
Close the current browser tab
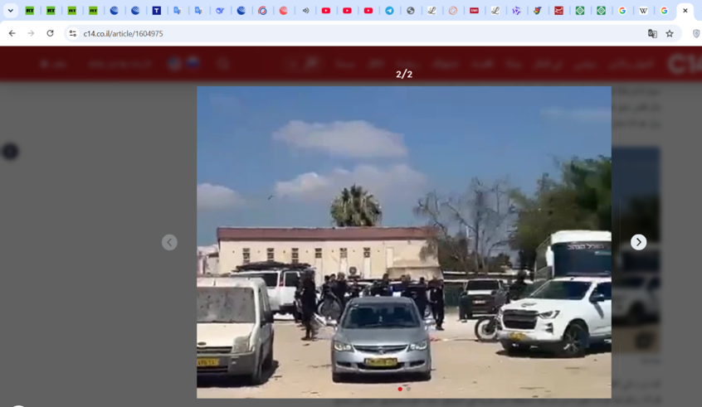(x=685, y=10)
